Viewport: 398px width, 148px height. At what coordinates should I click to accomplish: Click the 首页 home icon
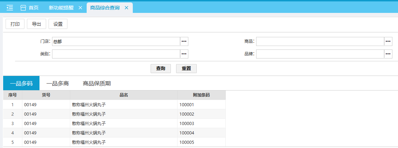point(23,8)
